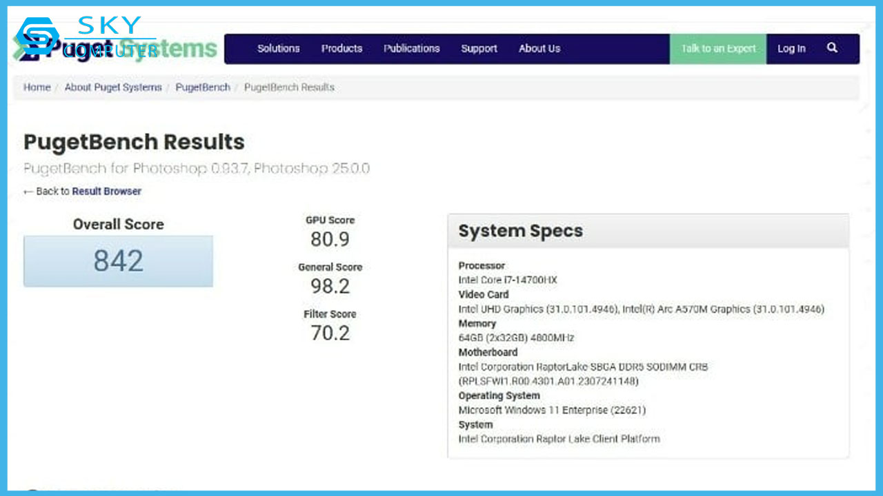Image resolution: width=883 pixels, height=496 pixels.
Task: Open the Publications menu
Action: click(x=412, y=48)
